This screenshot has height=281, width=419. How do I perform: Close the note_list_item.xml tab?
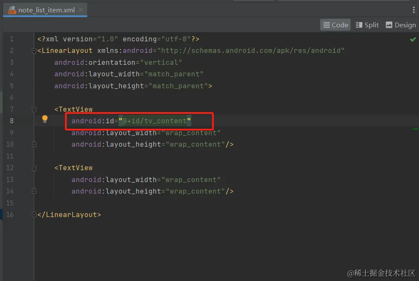click(81, 10)
